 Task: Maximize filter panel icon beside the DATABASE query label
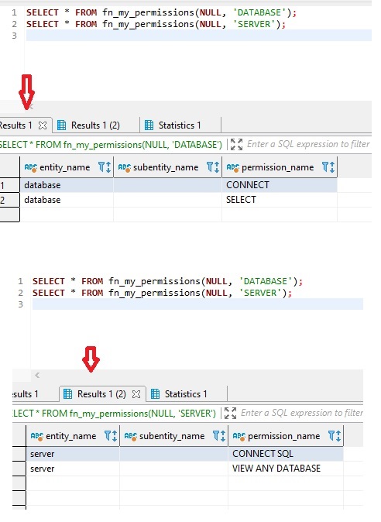[237, 145]
